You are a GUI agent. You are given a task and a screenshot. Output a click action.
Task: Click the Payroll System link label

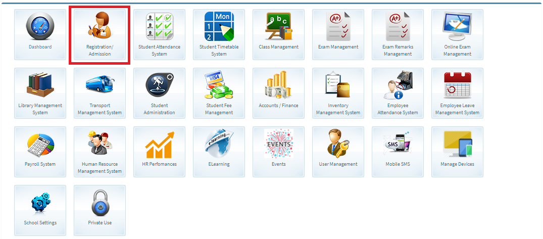click(40, 164)
